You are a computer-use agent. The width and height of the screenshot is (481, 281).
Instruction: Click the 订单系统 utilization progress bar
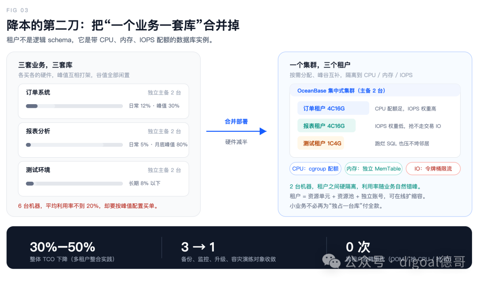74,106
